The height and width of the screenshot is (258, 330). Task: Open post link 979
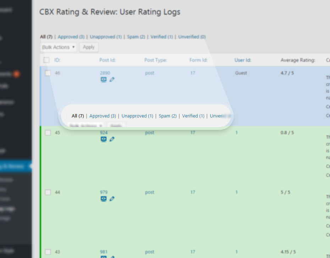pyautogui.click(x=104, y=192)
